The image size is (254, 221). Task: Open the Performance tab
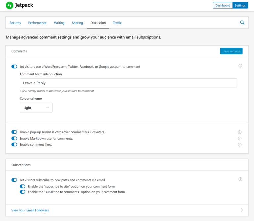pyautogui.click(x=37, y=23)
